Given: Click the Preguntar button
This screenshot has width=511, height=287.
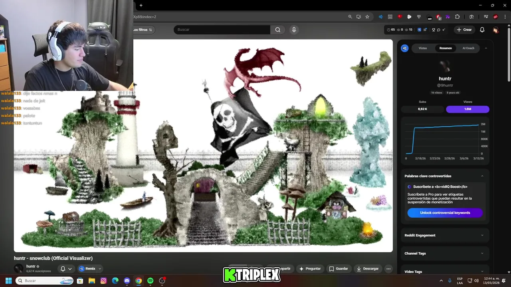Looking at the screenshot, I should tap(310, 269).
